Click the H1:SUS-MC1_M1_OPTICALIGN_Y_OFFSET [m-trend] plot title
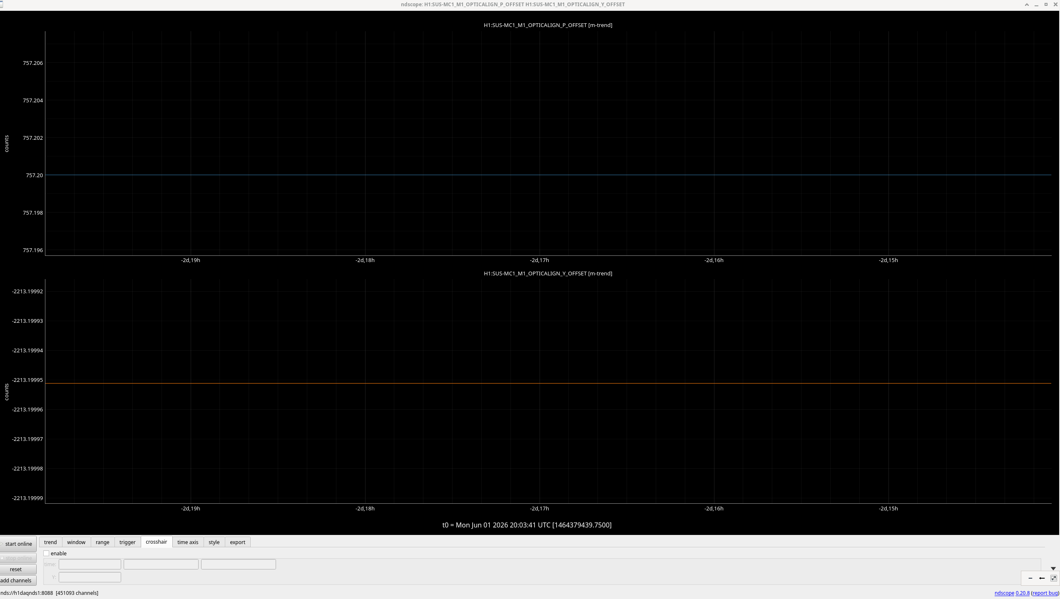 (548, 273)
